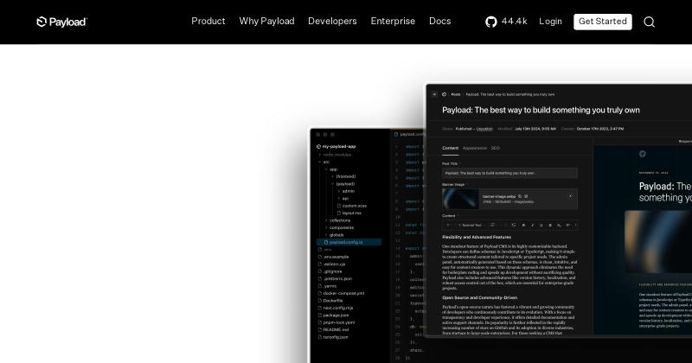Click the Payload icon beside Posts breadcrumb

444,94
